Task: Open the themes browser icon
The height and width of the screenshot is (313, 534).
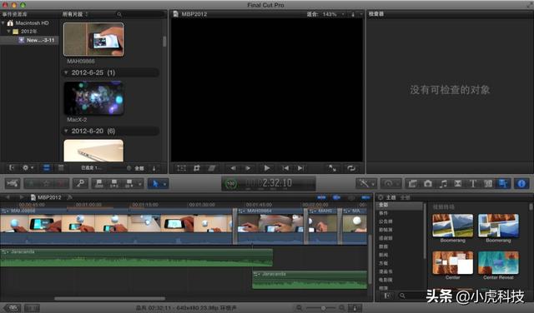Action: tap(502, 183)
